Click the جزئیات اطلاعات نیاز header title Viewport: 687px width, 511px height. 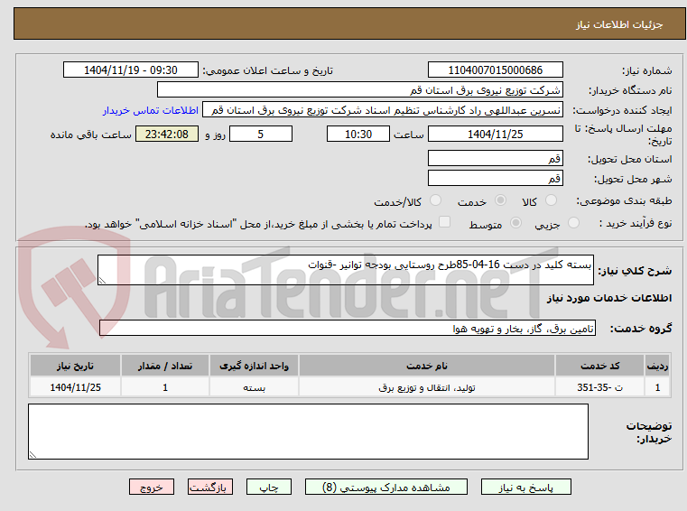pyautogui.click(x=619, y=24)
